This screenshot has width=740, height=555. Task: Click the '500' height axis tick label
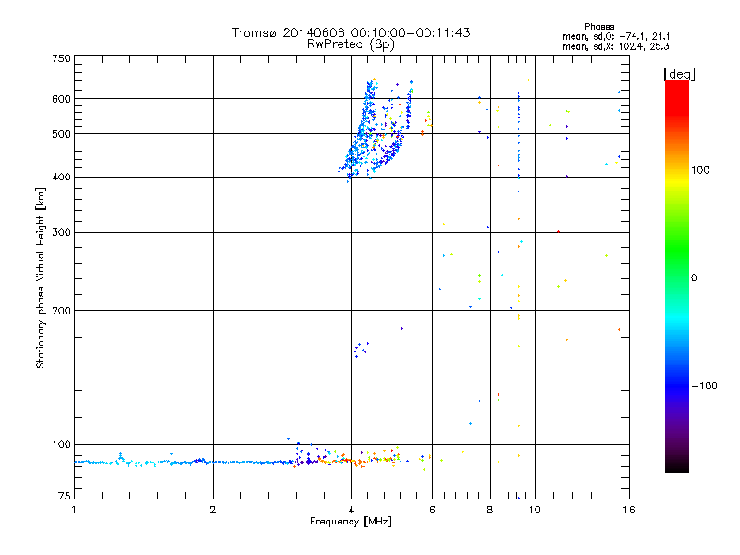pyautogui.click(x=61, y=134)
